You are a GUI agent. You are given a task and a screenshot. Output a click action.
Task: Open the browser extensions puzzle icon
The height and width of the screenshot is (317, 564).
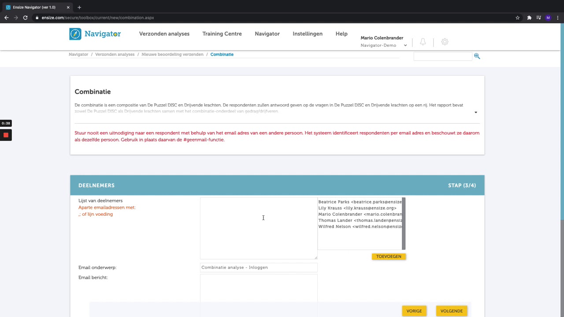[529, 18]
